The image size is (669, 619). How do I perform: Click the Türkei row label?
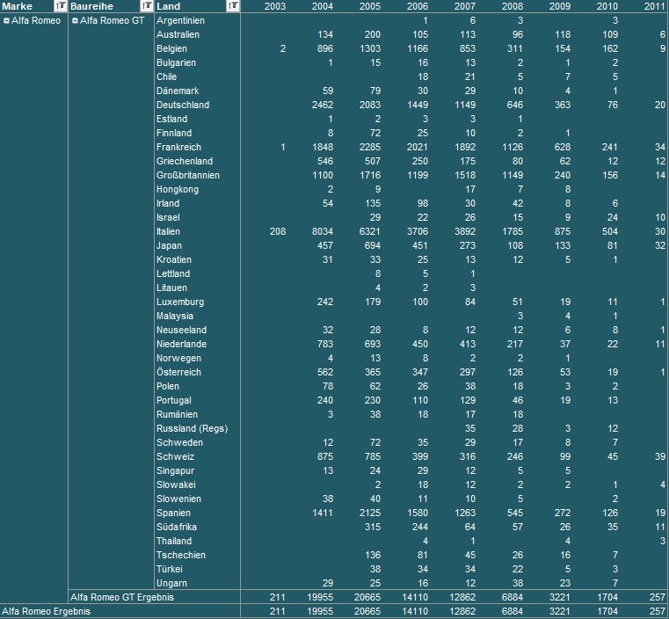(x=170, y=570)
